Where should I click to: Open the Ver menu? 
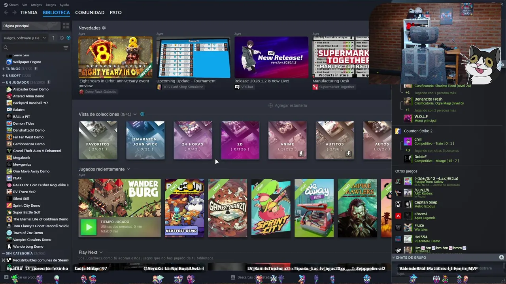point(25,5)
